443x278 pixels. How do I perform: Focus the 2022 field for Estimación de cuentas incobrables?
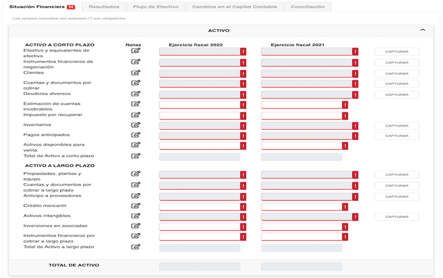click(200, 105)
